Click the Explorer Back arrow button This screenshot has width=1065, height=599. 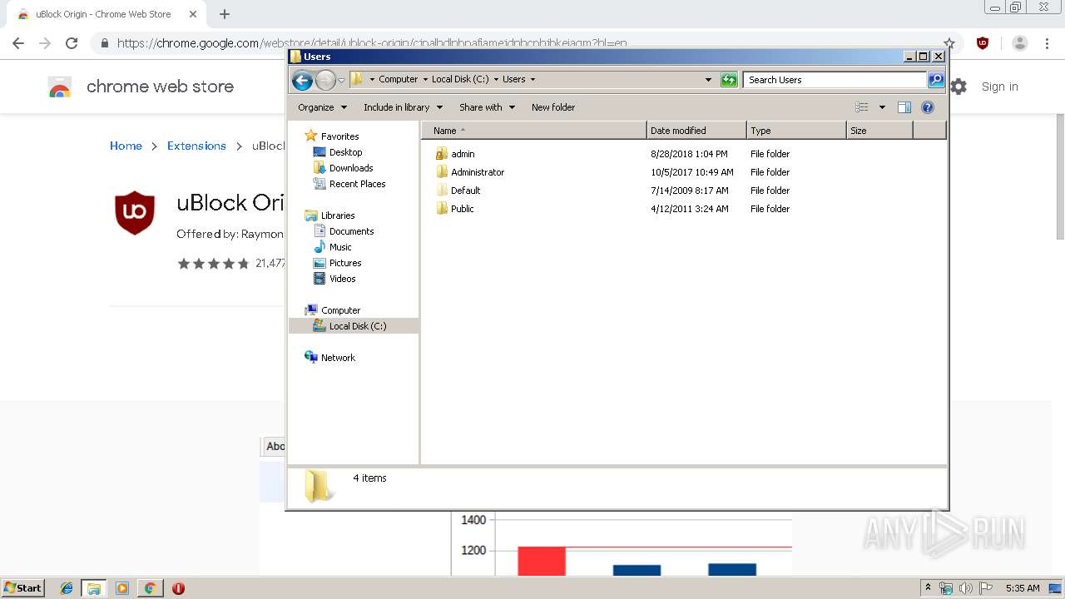(x=302, y=80)
